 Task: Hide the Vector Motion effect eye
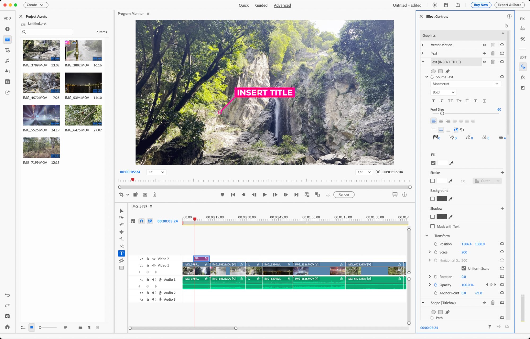(x=484, y=45)
